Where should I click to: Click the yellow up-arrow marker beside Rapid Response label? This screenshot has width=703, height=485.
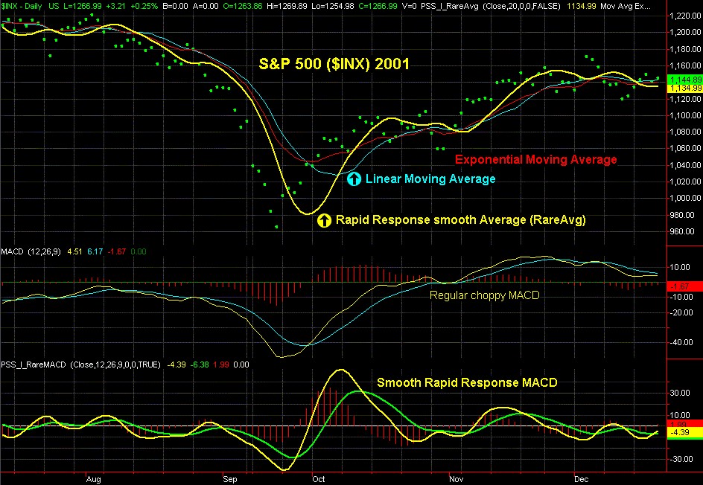click(324, 220)
